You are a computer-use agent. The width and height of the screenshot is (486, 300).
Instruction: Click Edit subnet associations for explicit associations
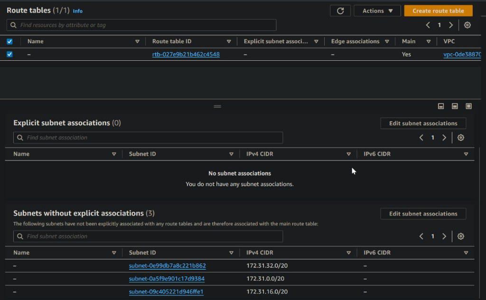423,123
